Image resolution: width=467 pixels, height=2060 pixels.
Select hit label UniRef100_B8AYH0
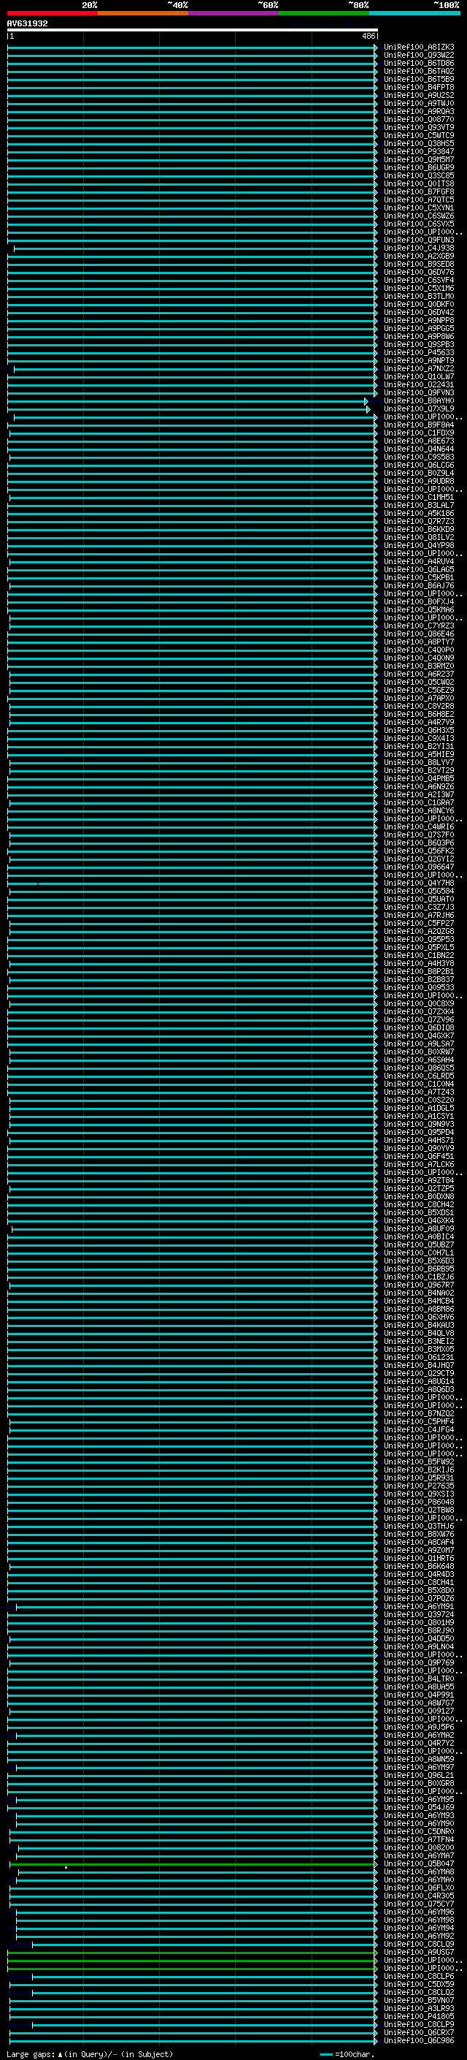(x=419, y=400)
